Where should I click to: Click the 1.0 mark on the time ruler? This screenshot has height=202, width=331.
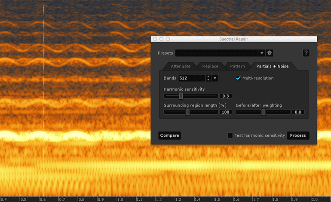pyautogui.click(x=120, y=199)
